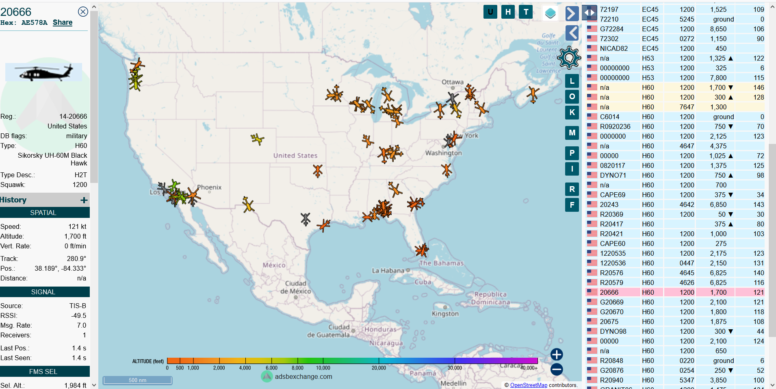The image size is (776, 389).
Task: Select the G72284 aircraft row
Action: tap(675, 29)
